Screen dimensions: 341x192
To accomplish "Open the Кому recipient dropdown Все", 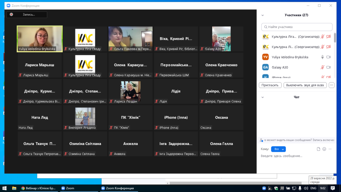I will pos(278,149).
